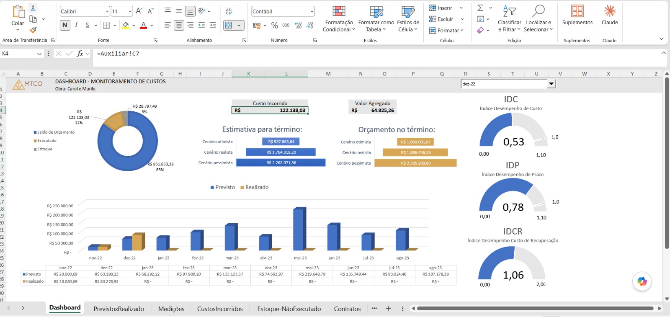The width and height of the screenshot is (670, 317).
Task: Toggle merge and center cells
Action: [x=228, y=26]
